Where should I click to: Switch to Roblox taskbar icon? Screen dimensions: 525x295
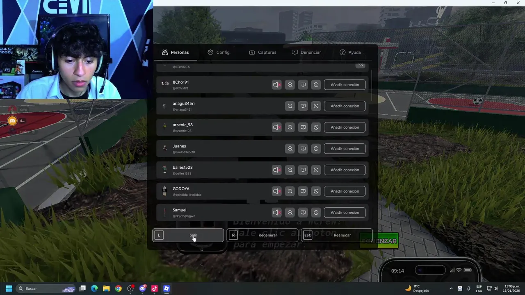(166, 288)
